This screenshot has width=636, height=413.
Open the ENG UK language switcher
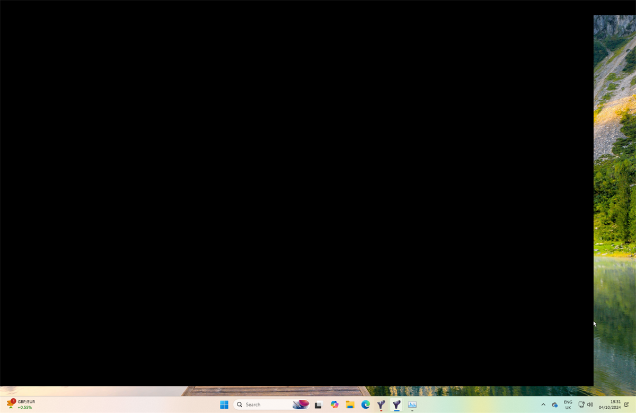[x=568, y=405]
